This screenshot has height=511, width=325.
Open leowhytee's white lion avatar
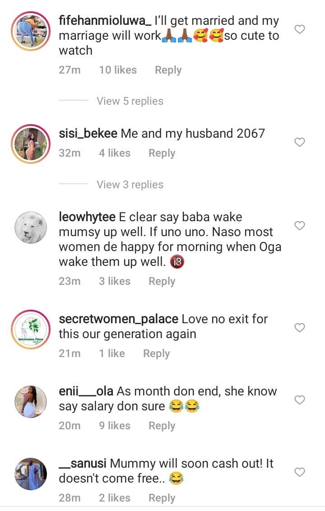point(31,228)
